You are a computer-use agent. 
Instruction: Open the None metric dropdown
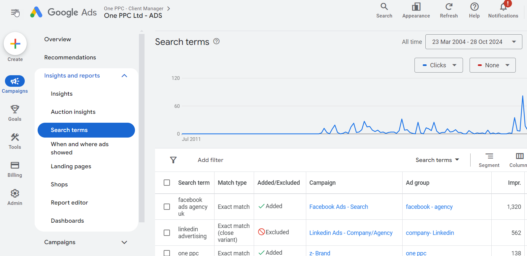[x=492, y=65]
